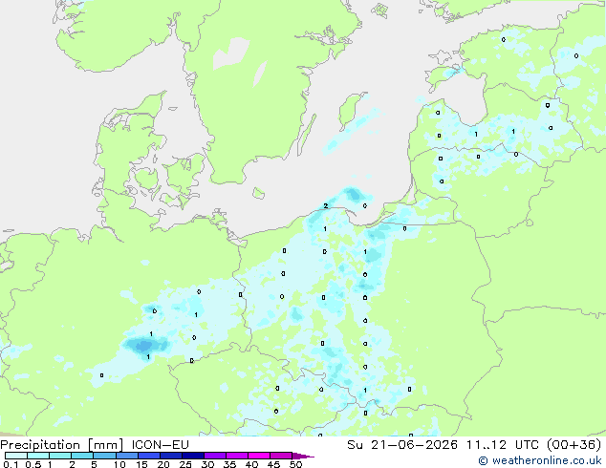Click the 'Precipitation' title word

point(40,445)
